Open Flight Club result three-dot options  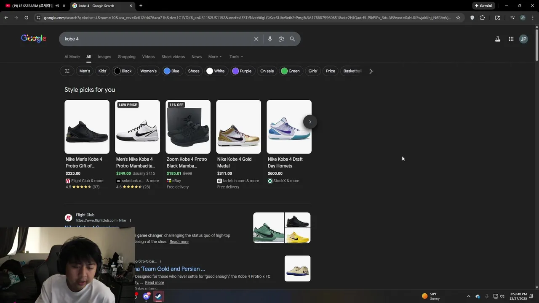[x=131, y=221]
